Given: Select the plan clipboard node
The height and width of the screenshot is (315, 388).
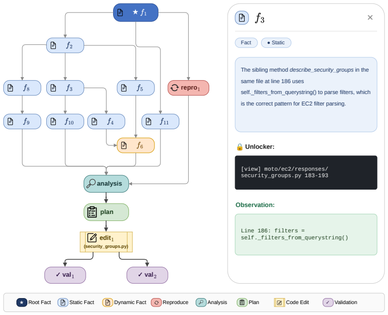Looking at the screenshot, I should 106,212.
